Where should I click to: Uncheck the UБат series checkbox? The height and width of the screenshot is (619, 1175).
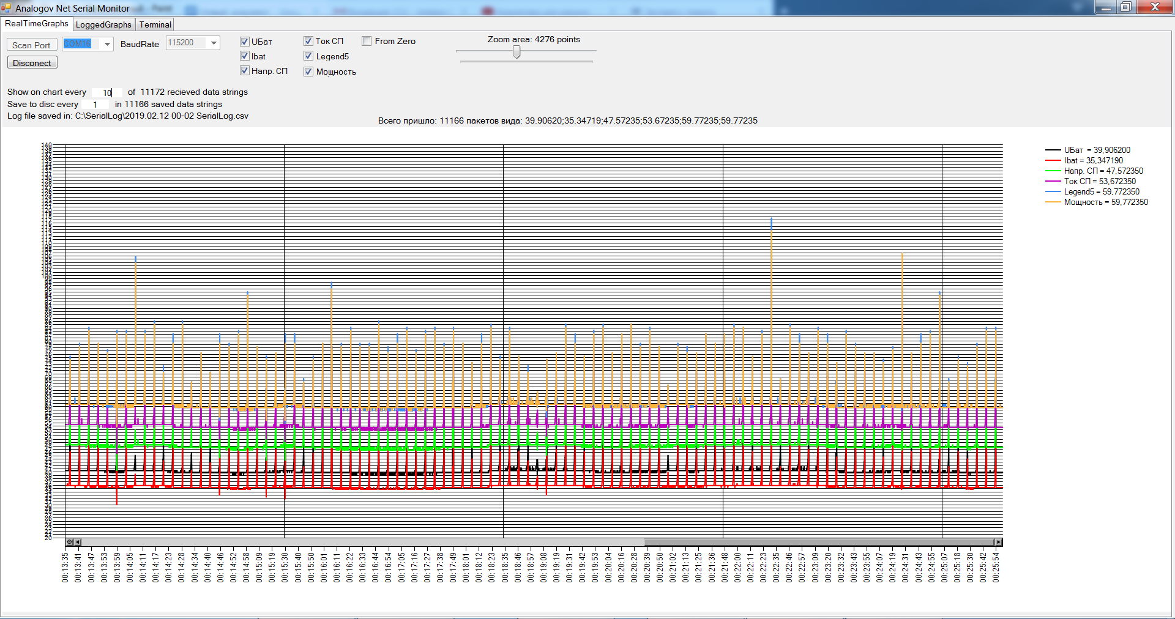click(x=245, y=42)
